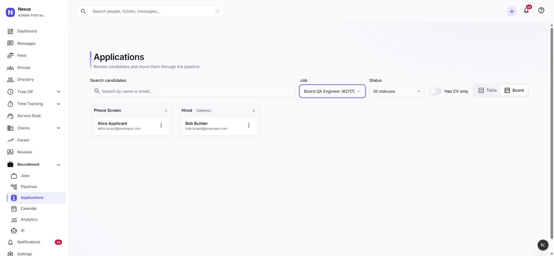Switch to Table view

click(x=488, y=90)
